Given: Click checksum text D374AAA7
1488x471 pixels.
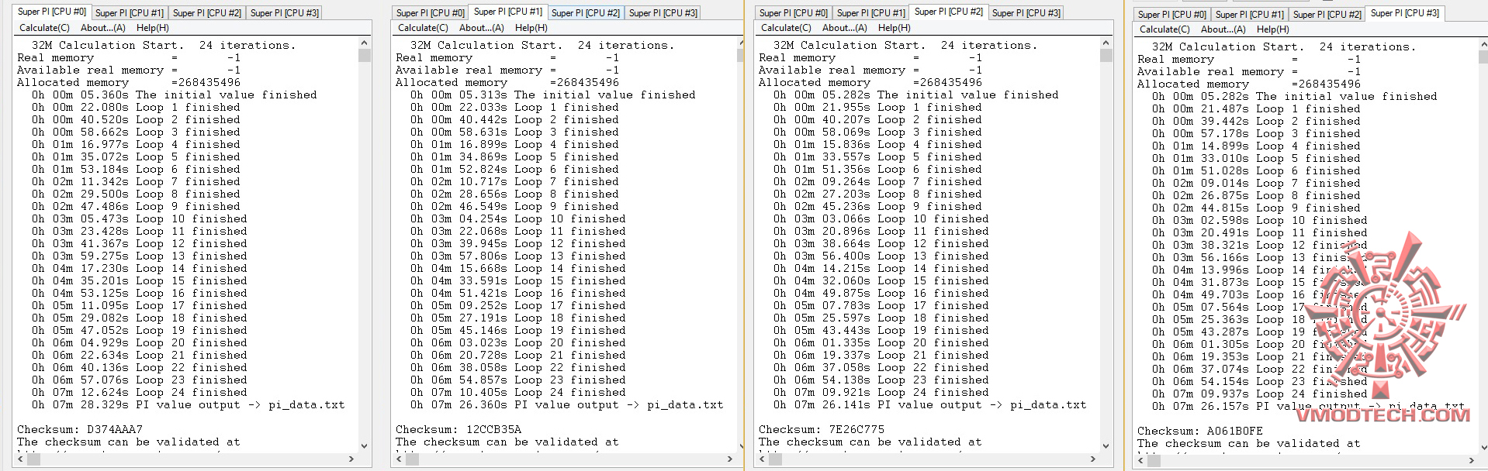Looking at the screenshot, I should (x=115, y=430).
